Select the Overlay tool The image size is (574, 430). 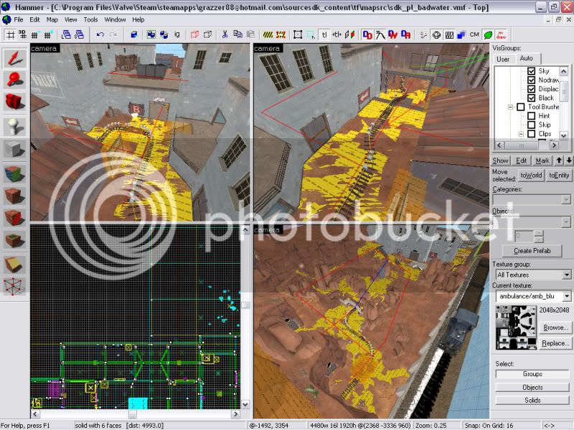[14, 240]
